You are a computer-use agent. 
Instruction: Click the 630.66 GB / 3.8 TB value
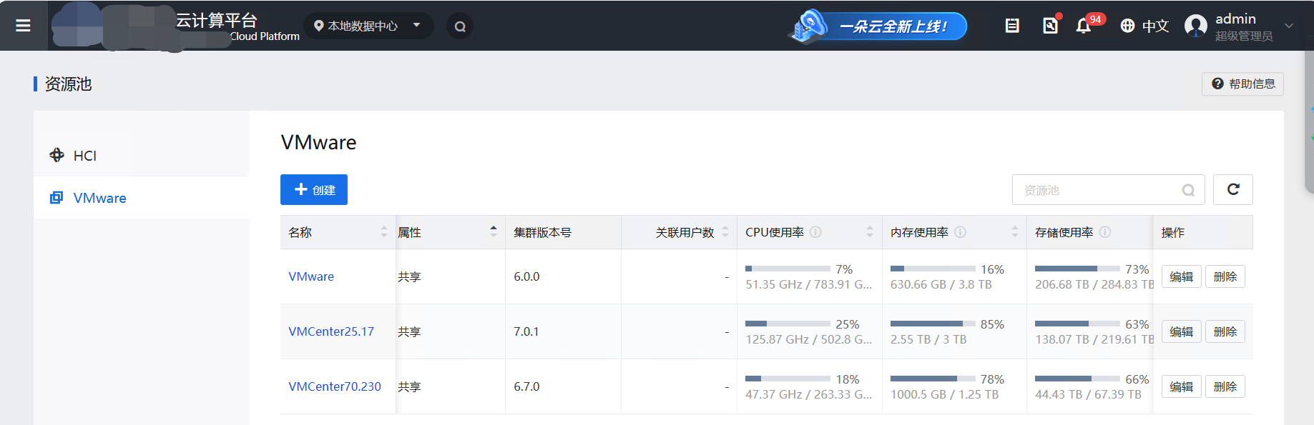point(941,284)
